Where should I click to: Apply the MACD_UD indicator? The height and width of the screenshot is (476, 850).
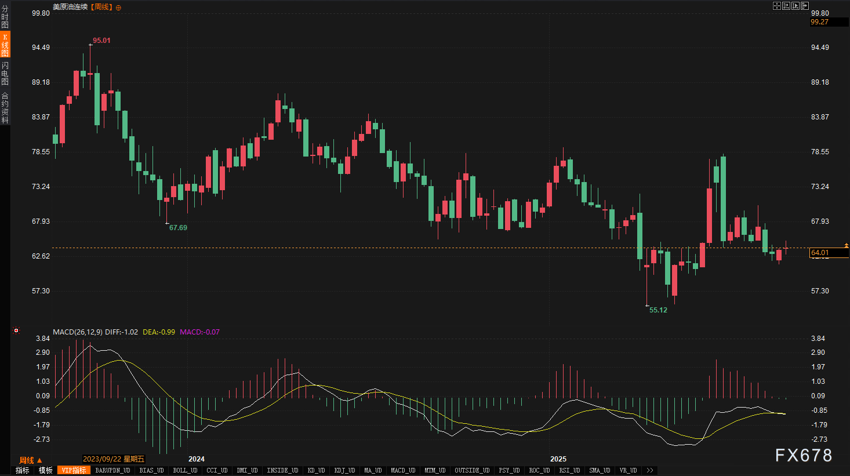coord(403,470)
